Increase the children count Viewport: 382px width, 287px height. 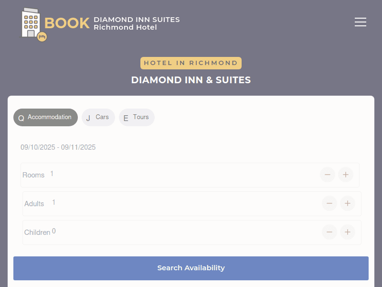[348, 232]
